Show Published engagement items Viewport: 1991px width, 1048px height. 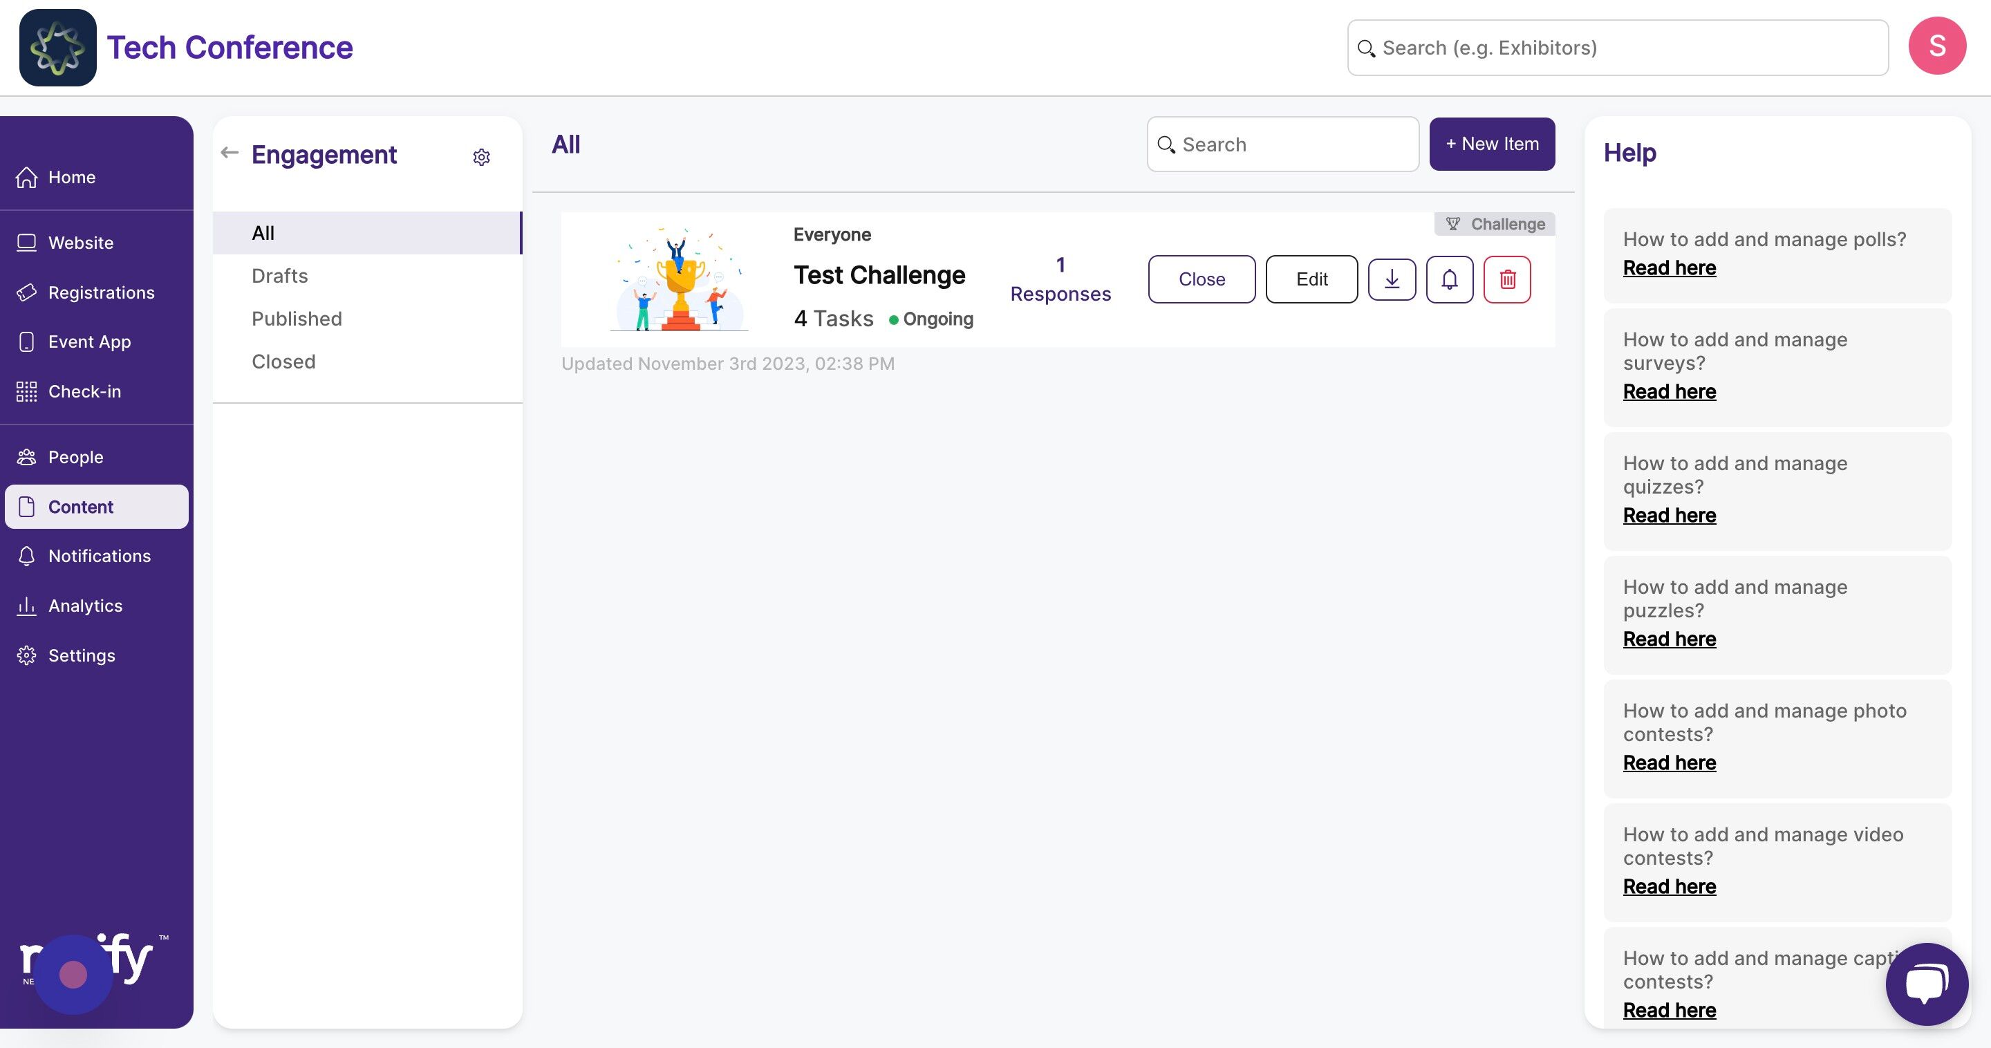(x=297, y=319)
